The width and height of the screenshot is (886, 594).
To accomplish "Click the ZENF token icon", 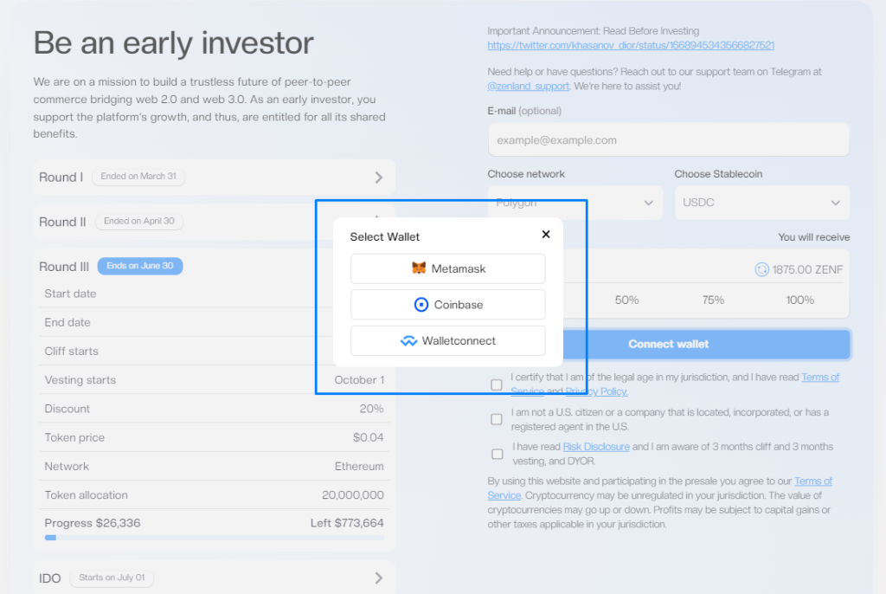I will (x=761, y=270).
